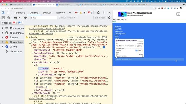The width and height of the screenshot is (186, 104).
Task: Activate the inspect element picker tool
Action: click(3, 12)
